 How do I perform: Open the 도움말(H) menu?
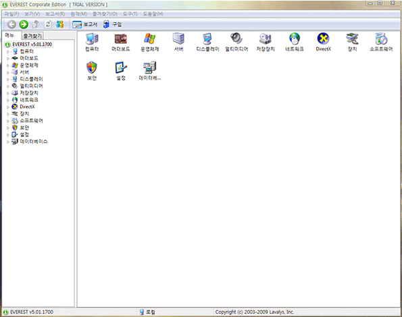(153, 13)
